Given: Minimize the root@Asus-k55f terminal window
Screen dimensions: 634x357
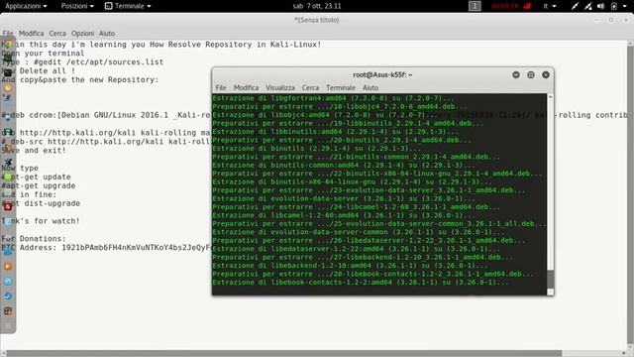Looking at the screenshot, I should (516, 75).
